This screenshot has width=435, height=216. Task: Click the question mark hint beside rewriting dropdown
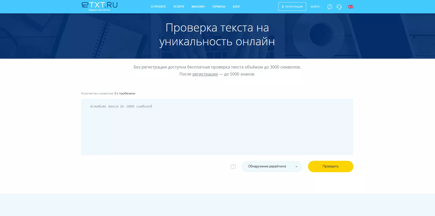(x=233, y=166)
